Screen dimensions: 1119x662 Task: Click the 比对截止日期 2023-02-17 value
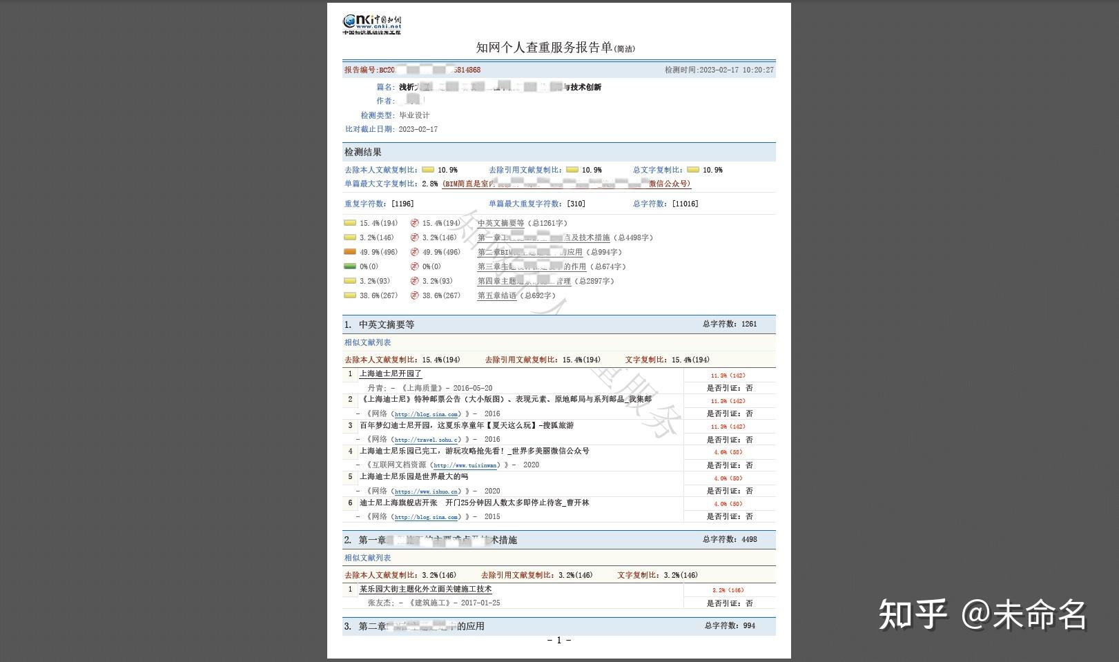pyautogui.click(x=418, y=129)
